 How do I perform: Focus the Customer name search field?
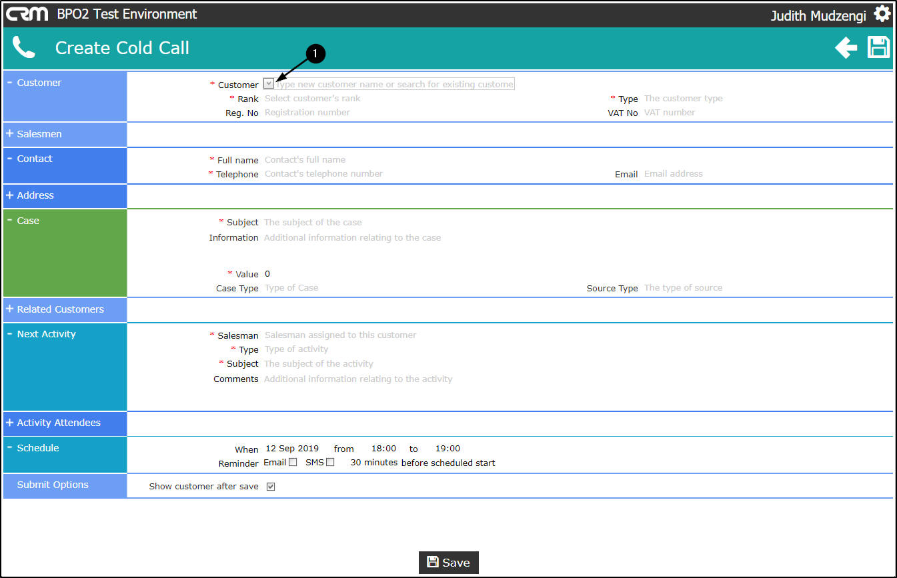tap(395, 84)
